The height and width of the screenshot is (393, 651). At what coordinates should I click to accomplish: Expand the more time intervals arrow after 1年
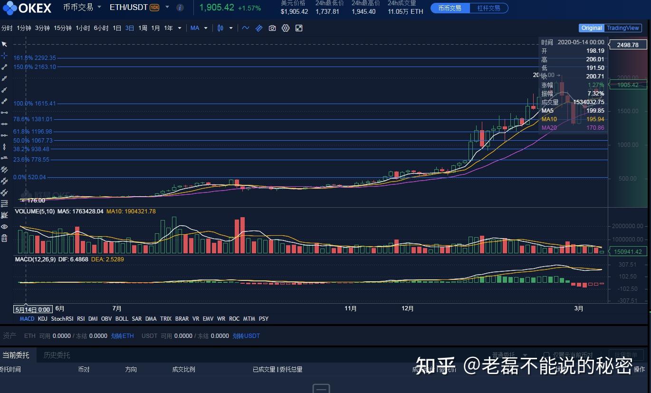[x=180, y=28]
